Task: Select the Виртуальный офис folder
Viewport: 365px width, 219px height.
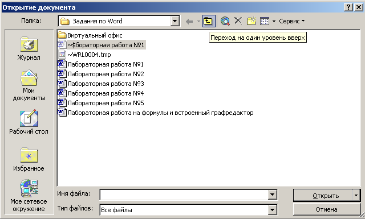Action: coord(90,35)
